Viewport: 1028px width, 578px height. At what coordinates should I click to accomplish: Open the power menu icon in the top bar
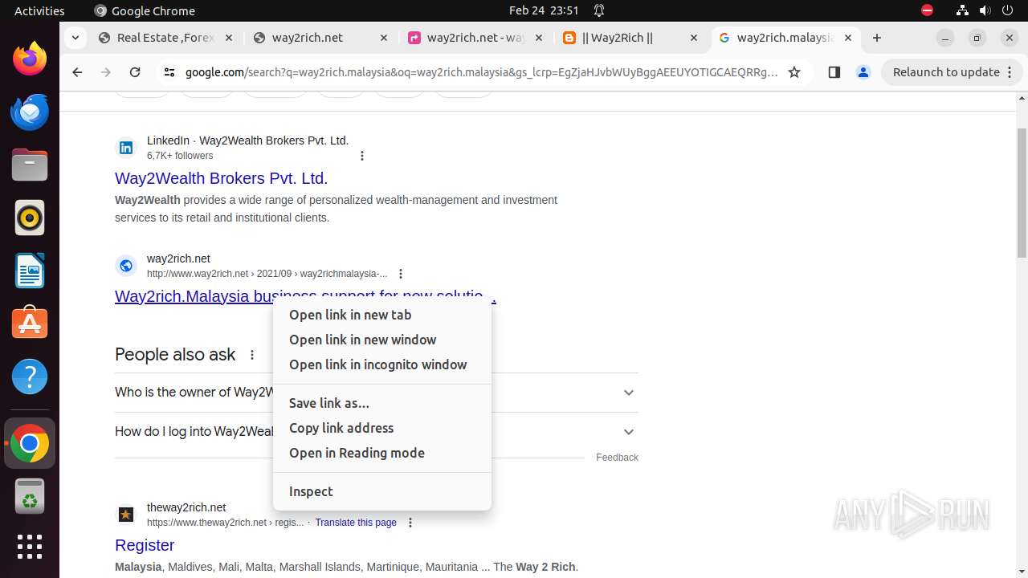click(1007, 10)
